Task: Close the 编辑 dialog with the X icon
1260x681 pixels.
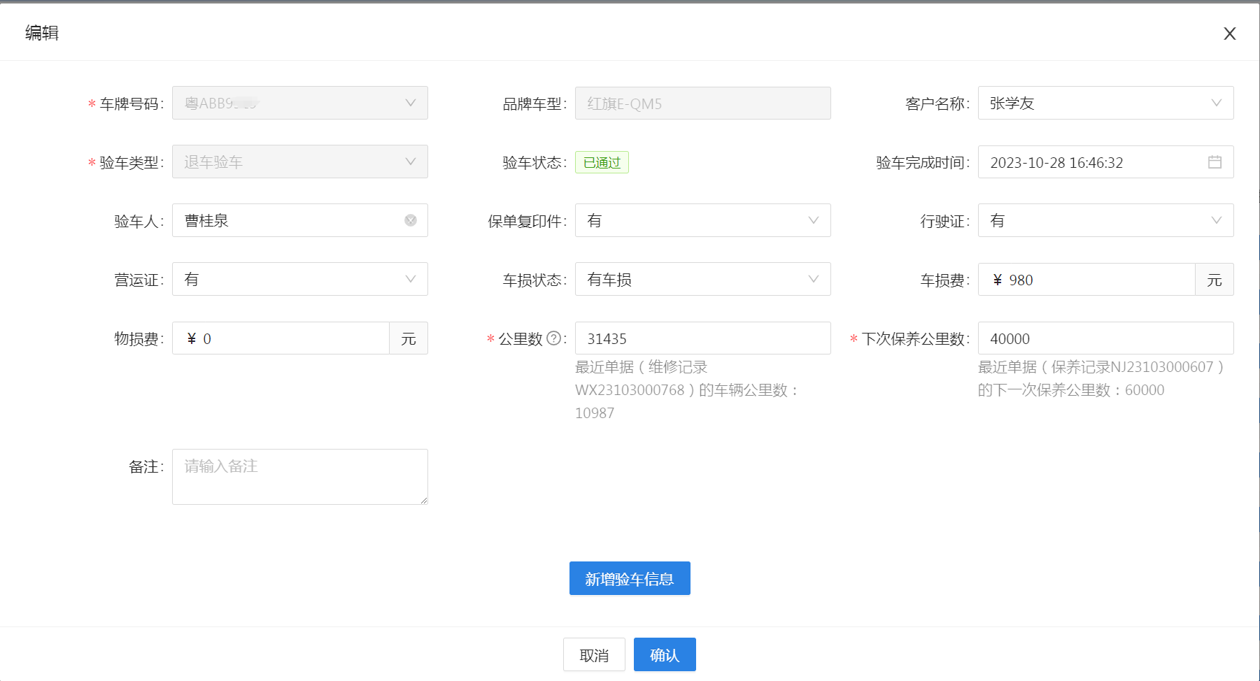Action: tap(1229, 34)
